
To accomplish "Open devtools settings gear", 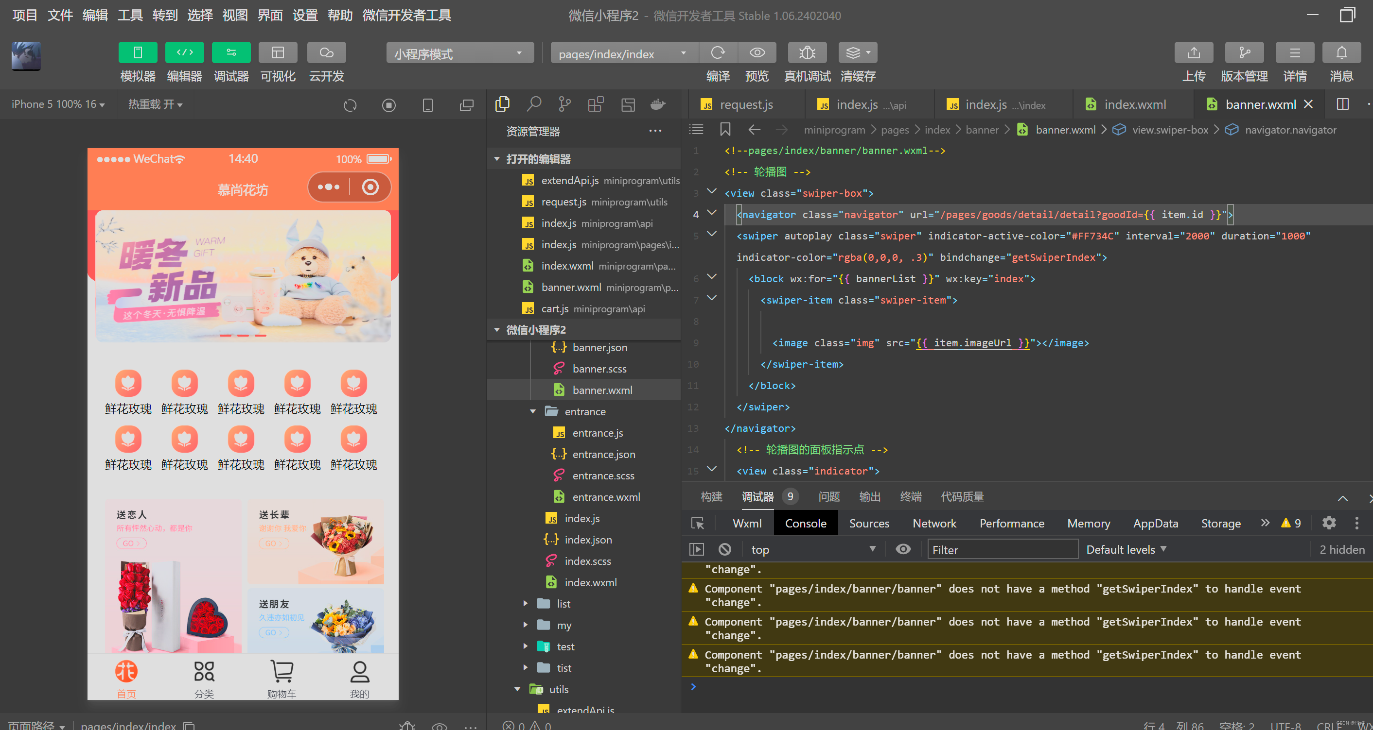I will [x=1329, y=522].
